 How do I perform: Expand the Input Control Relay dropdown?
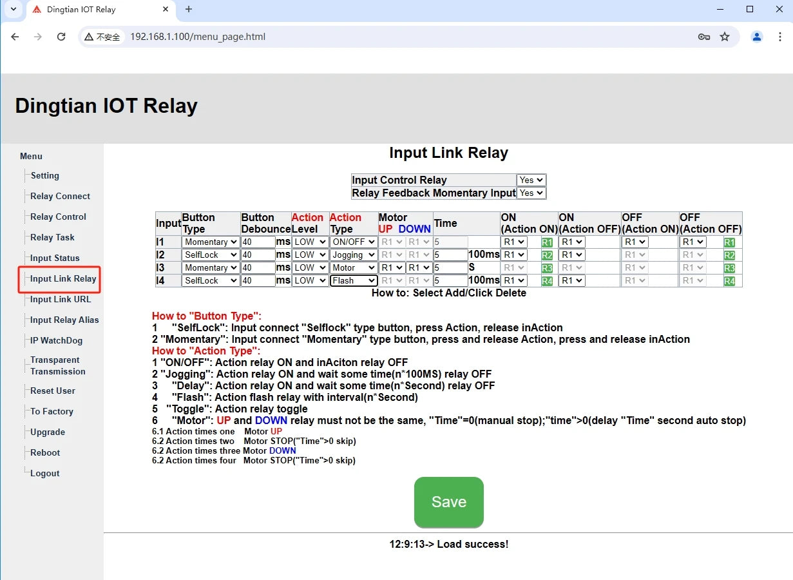(x=531, y=180)
